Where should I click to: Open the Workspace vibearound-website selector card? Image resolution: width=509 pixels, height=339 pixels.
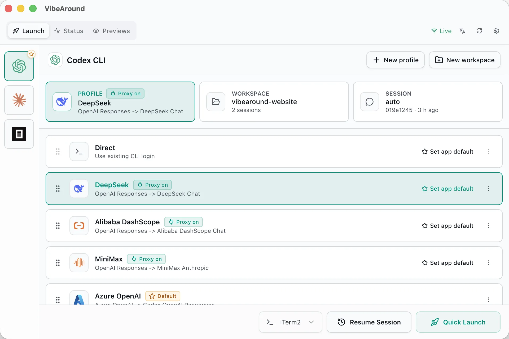click(274, 102)
